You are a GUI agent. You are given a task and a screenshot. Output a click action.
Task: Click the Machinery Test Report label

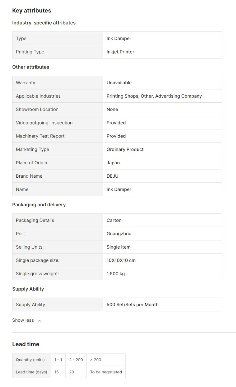pos(40,136)
